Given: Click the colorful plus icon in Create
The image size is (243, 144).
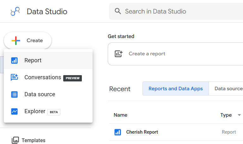Looking at the screenshot, I should pyautogui.click(x=16, y=41).
